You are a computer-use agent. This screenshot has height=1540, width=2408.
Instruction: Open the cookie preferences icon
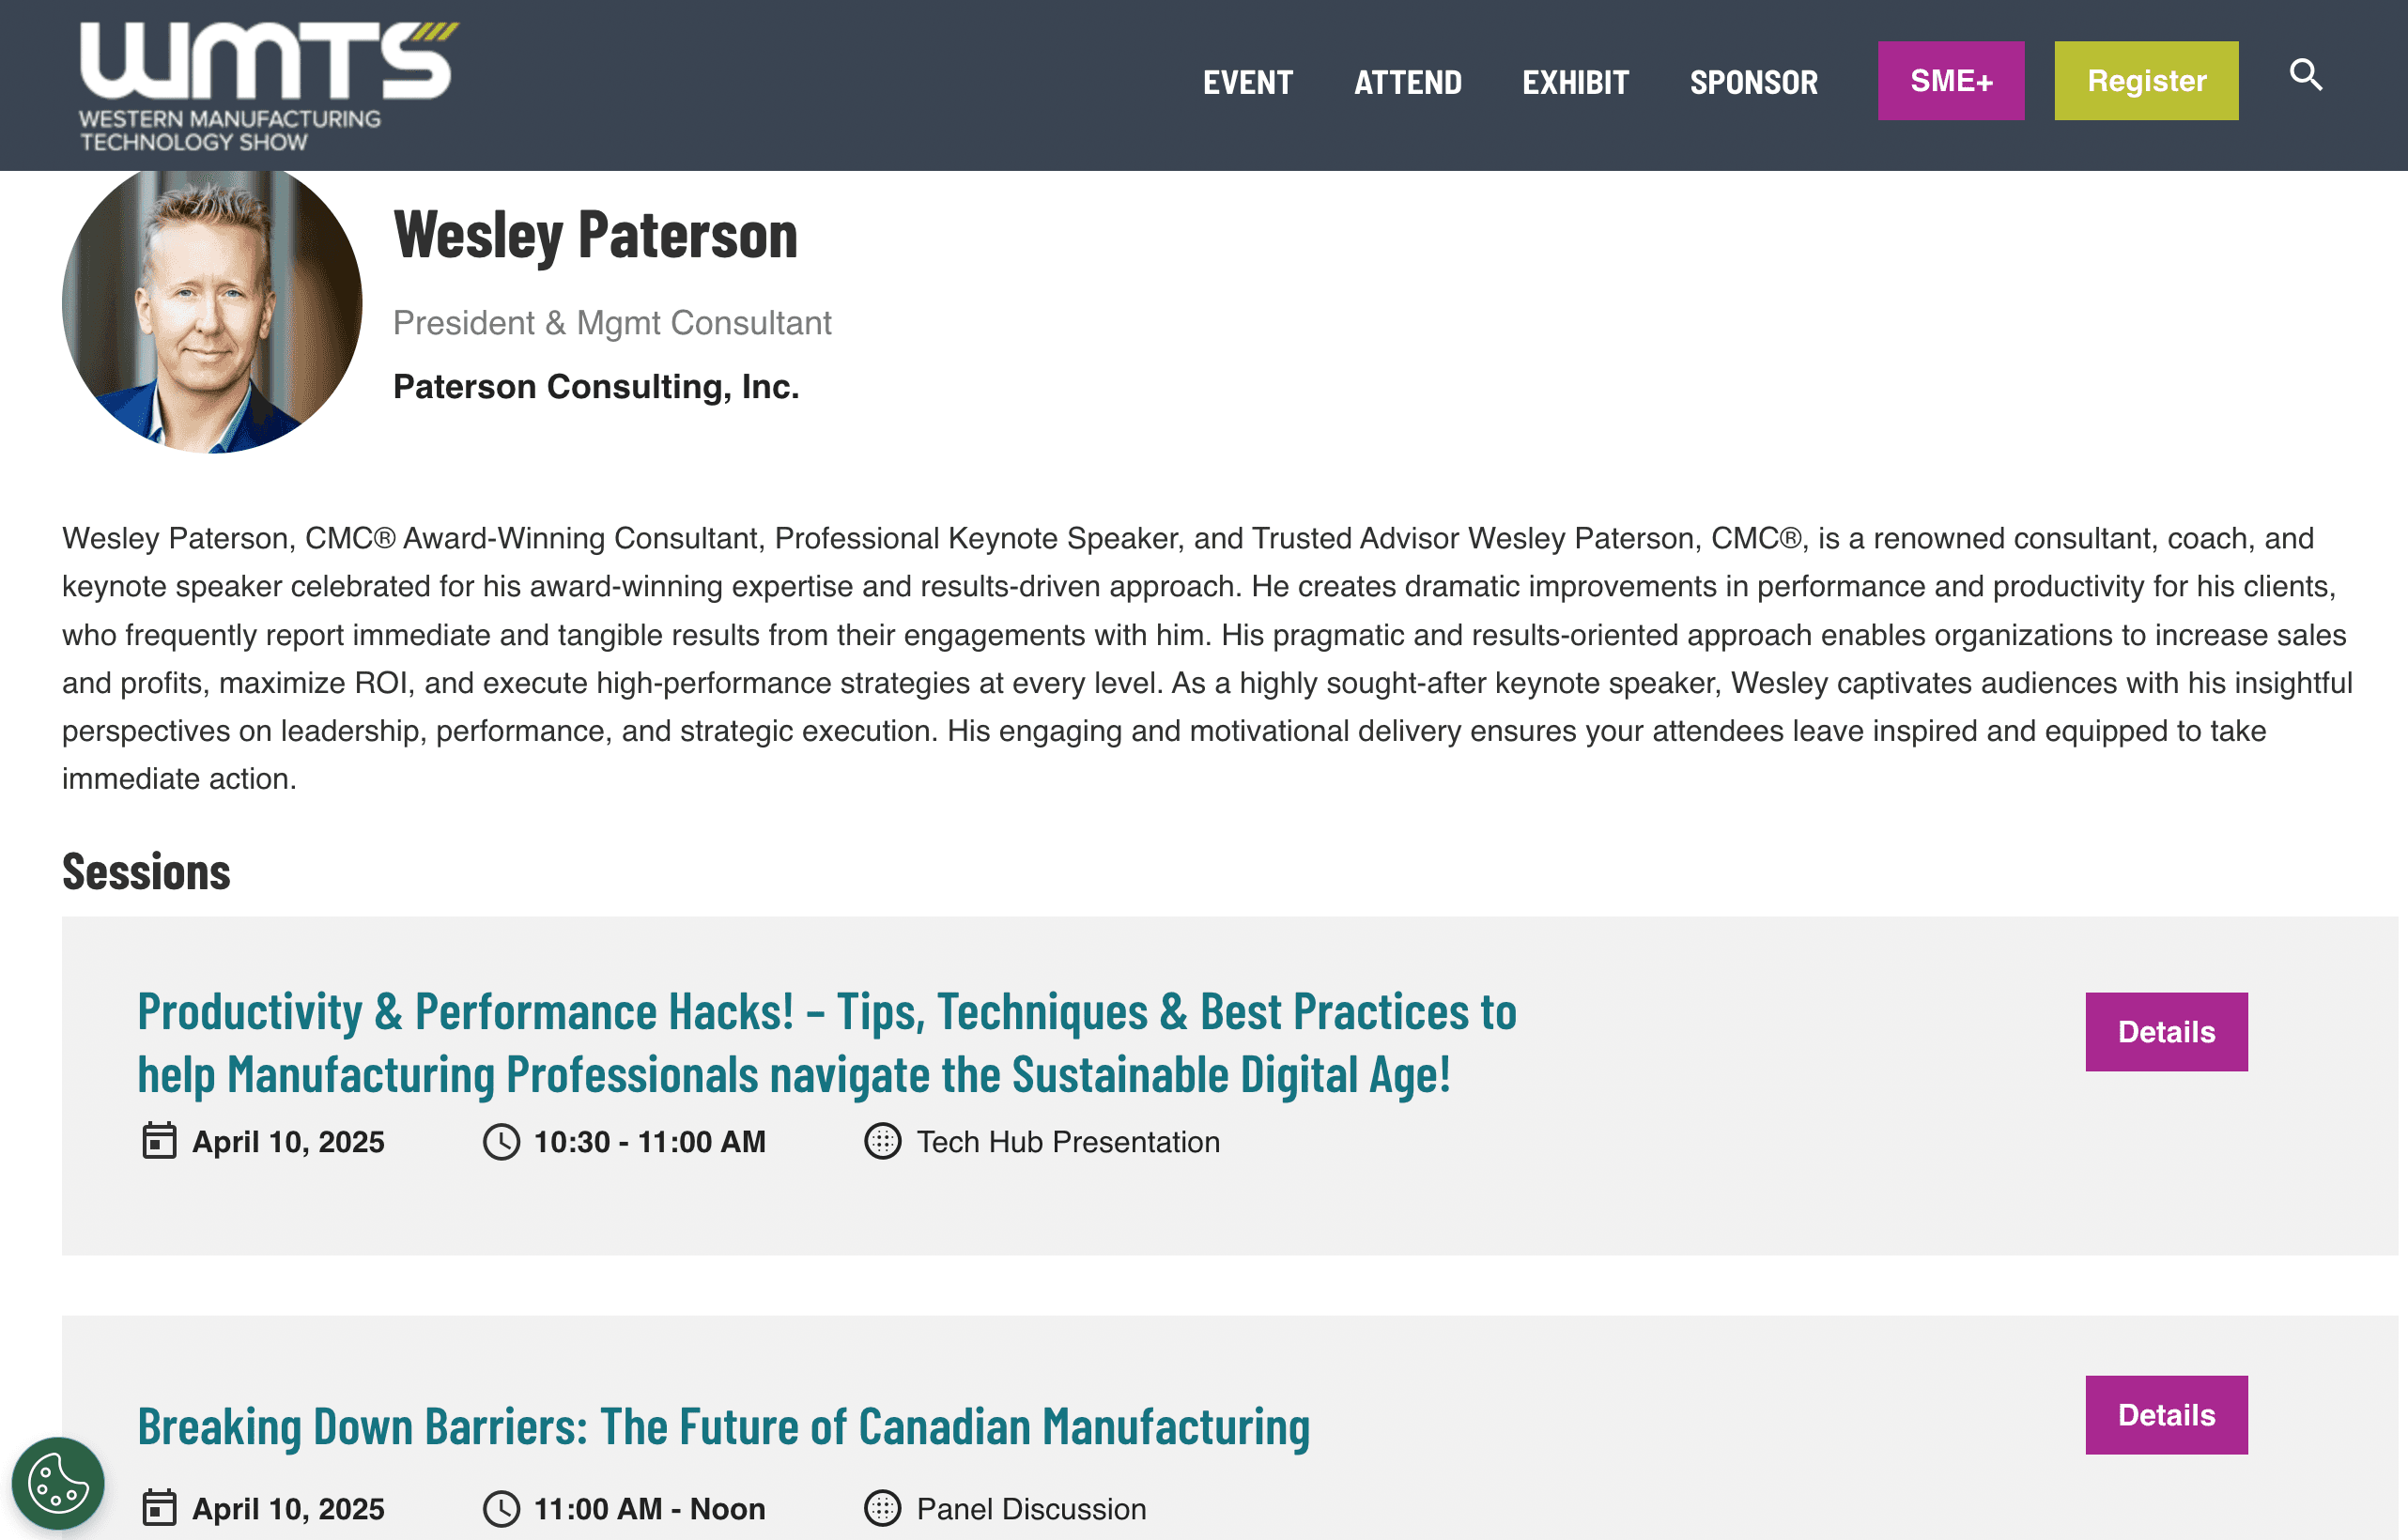point(58,1483)
